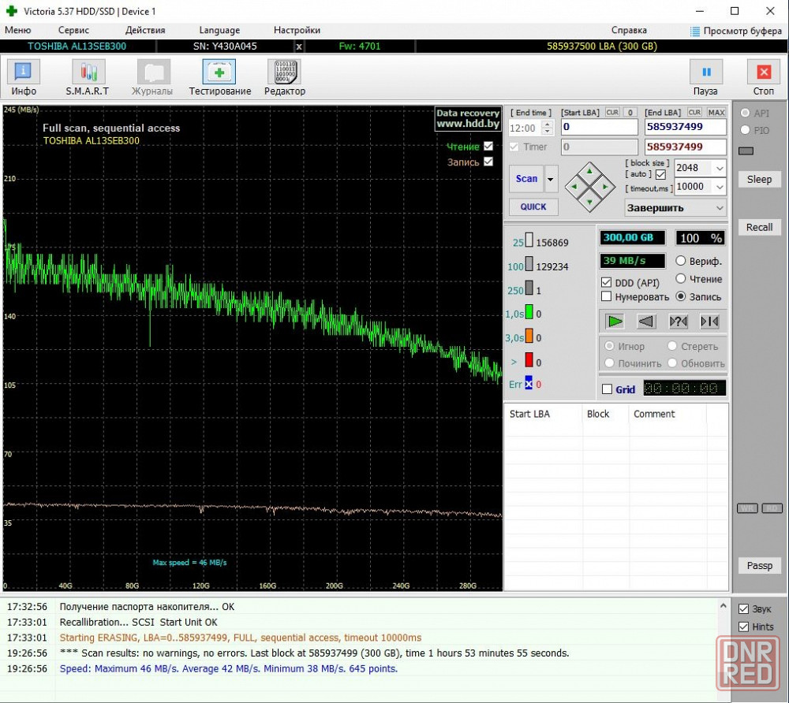Switch to the Тестирование section
This screenshot has height=703, width=789.
[220, 77]
